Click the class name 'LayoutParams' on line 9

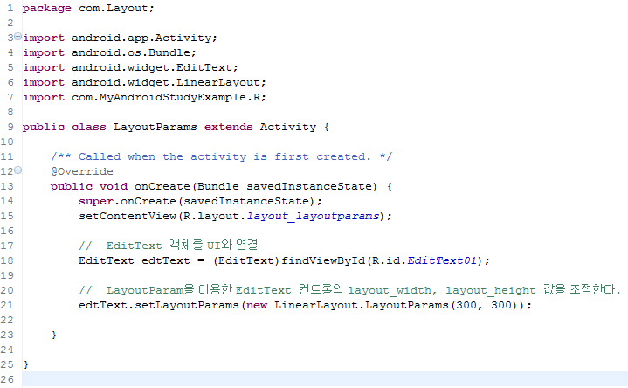click(x=155, y=127)
